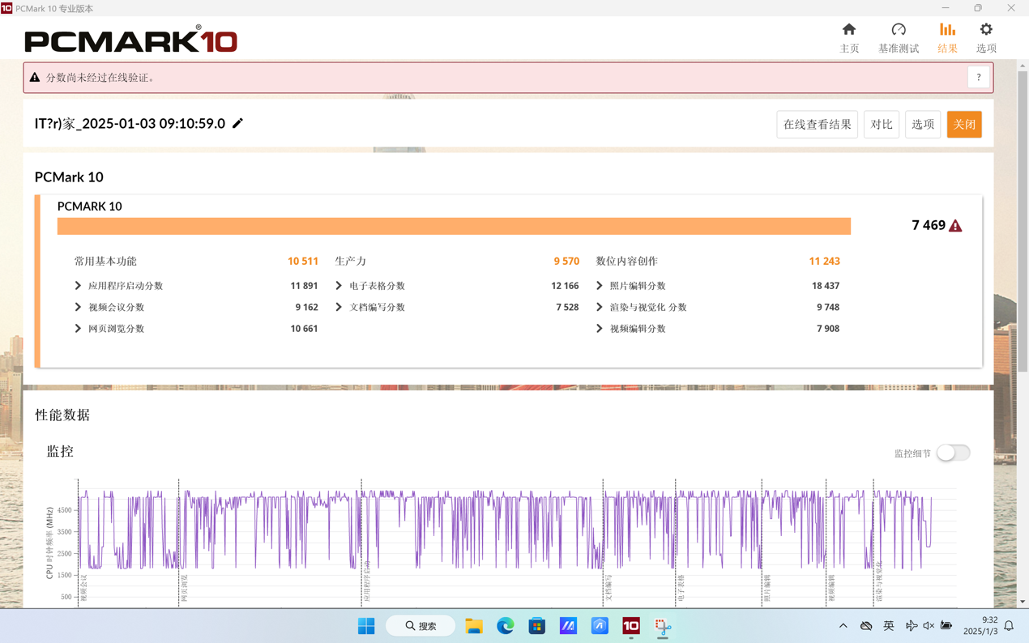Open the clock showing 9:32
This screenshot has height=643, width=1029.
[x=980, y=626]
